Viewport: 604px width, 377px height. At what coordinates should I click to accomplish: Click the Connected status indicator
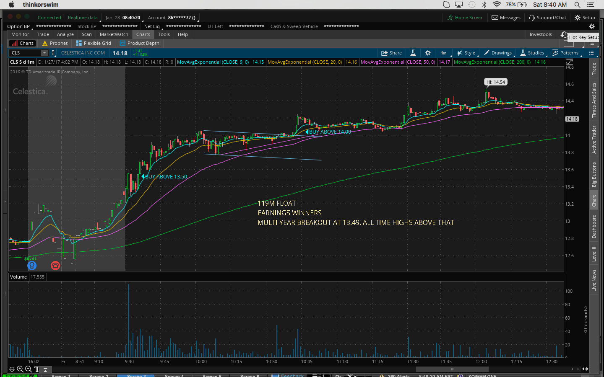point(49,18)
